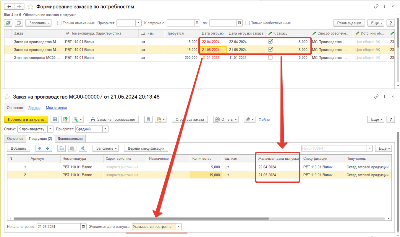This screenshot has width=400, height=237.
Task: Open Структура заказа
Action: (x=190, y=120)
